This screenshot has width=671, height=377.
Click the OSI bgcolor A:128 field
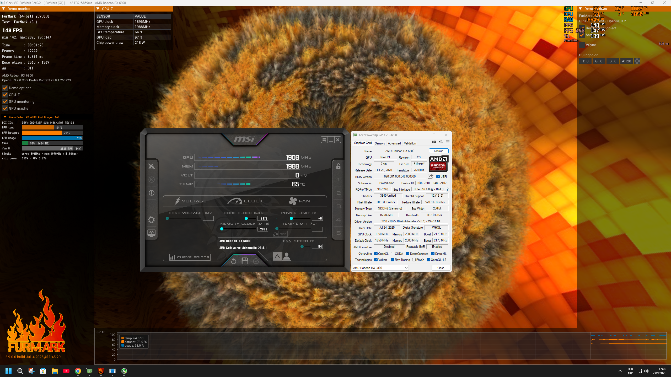(x=626, y=61)
